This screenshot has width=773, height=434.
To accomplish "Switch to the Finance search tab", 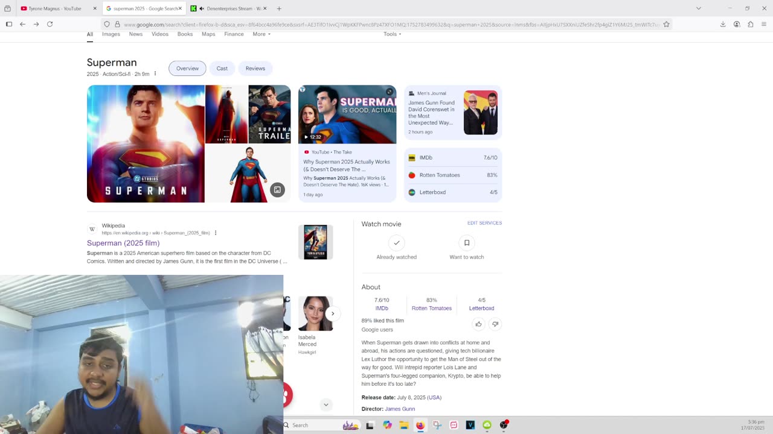I will [234, 34].
